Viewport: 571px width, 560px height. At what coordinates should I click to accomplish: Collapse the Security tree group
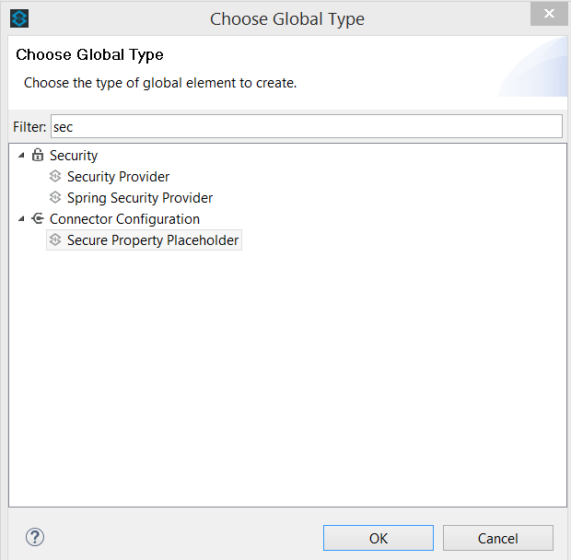click(x=21, y=156)
